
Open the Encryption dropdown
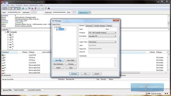pos(102,36)
